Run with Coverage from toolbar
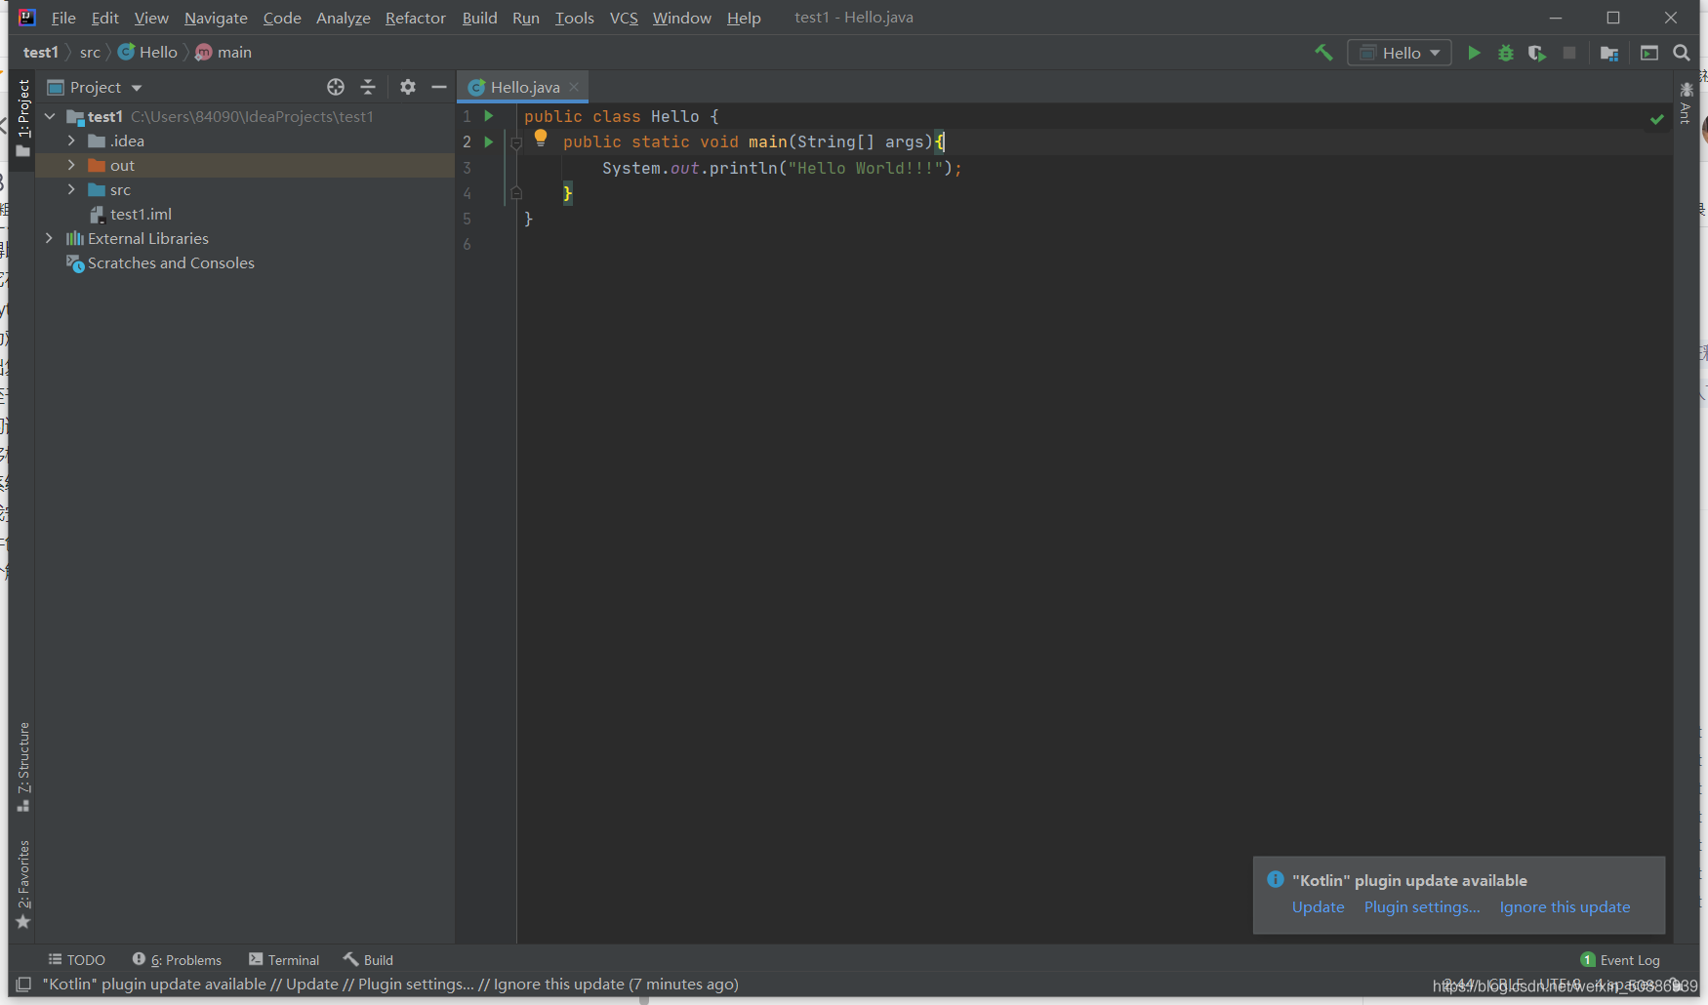The height and width of the screenshot is (1005, 1708). click(x=1537, y=53)
